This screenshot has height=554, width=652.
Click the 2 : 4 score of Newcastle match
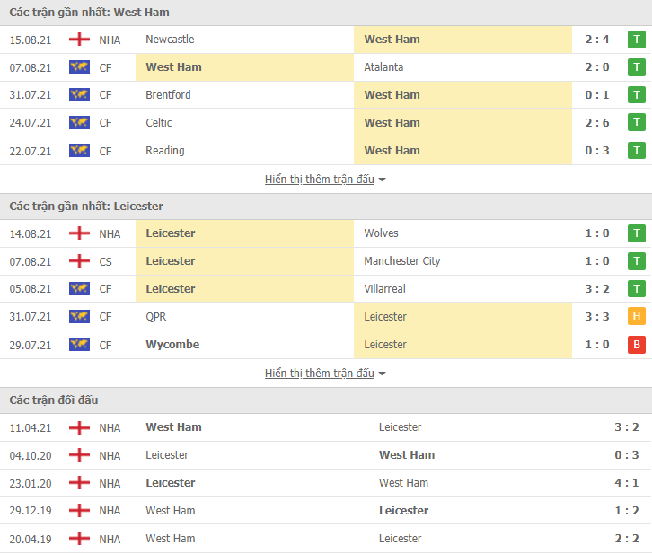[596, 40]
